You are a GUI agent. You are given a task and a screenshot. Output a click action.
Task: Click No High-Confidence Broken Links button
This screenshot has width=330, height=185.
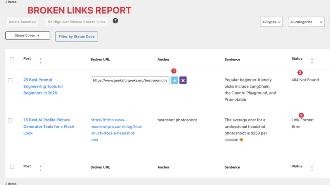tap(76, 22)
